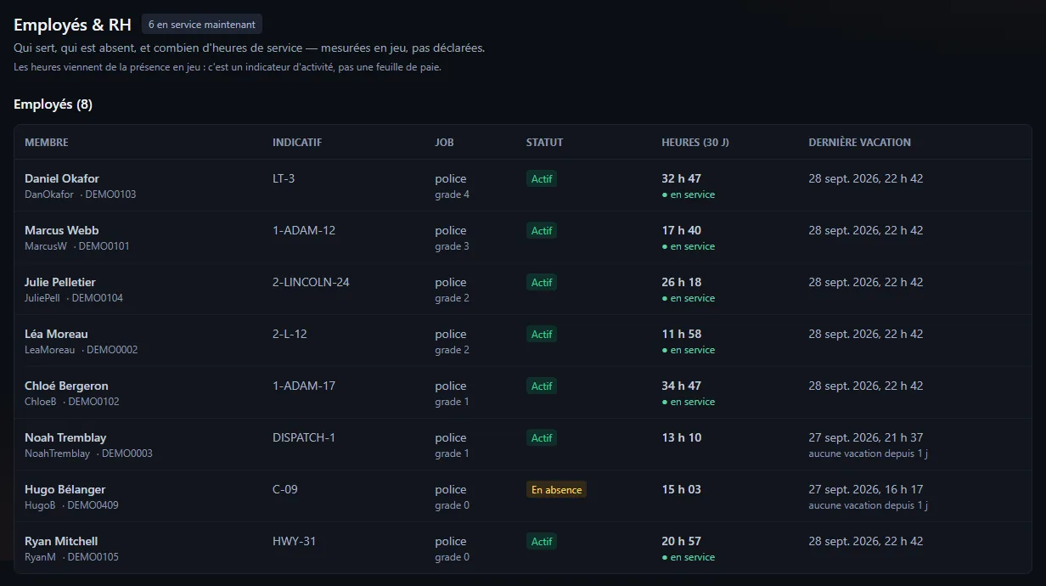Select the hours value "17 h 40"
The image size is (1046, 586).
coord(682,230)
